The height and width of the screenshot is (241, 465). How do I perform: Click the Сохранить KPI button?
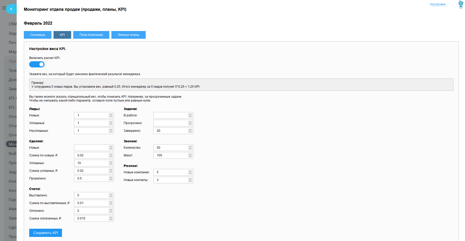[x=46, y=233]
